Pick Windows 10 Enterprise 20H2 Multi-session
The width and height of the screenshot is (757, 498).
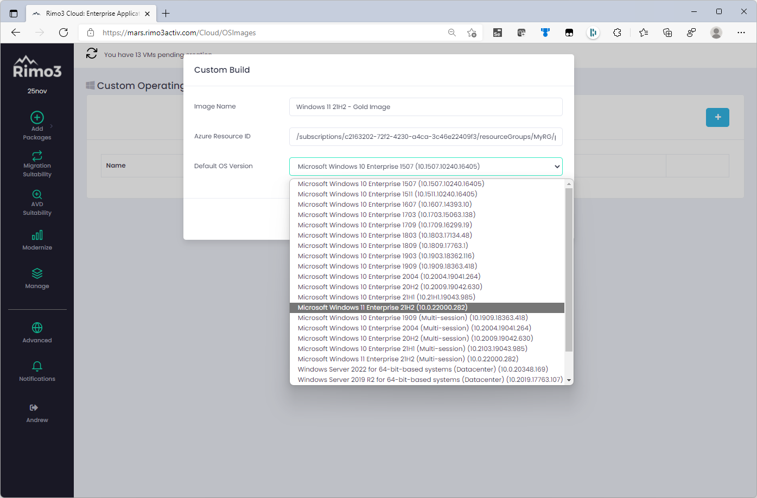[415, 339]
